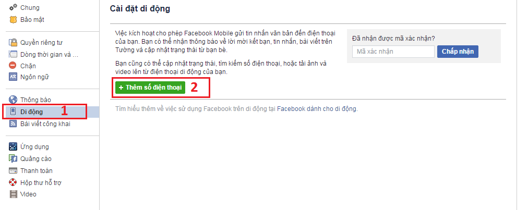Click the red block icon beside Chặn

tap(13, 66)
